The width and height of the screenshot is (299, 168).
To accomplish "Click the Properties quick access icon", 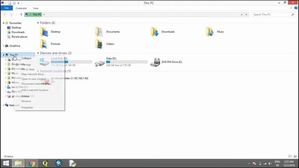I will pyautogui.click(x=9, y=3).
